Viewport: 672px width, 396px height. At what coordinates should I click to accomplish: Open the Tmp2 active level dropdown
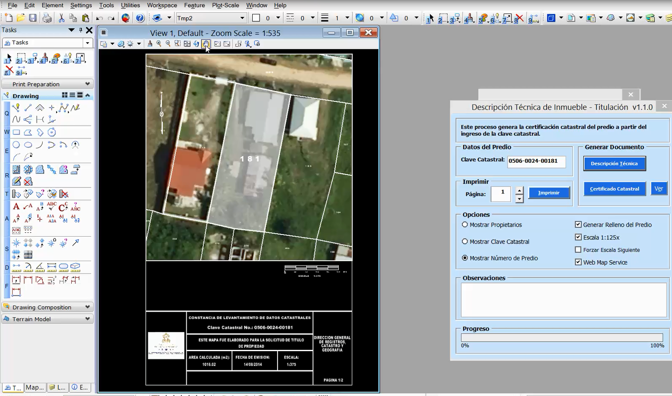point(242,18)
